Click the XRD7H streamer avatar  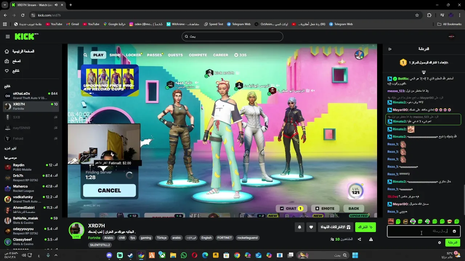point(77,230)
